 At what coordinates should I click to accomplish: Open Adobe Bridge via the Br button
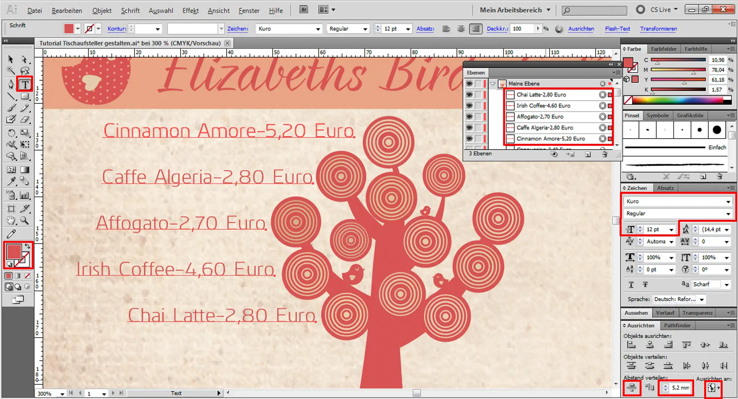click(x=303, y=10)
